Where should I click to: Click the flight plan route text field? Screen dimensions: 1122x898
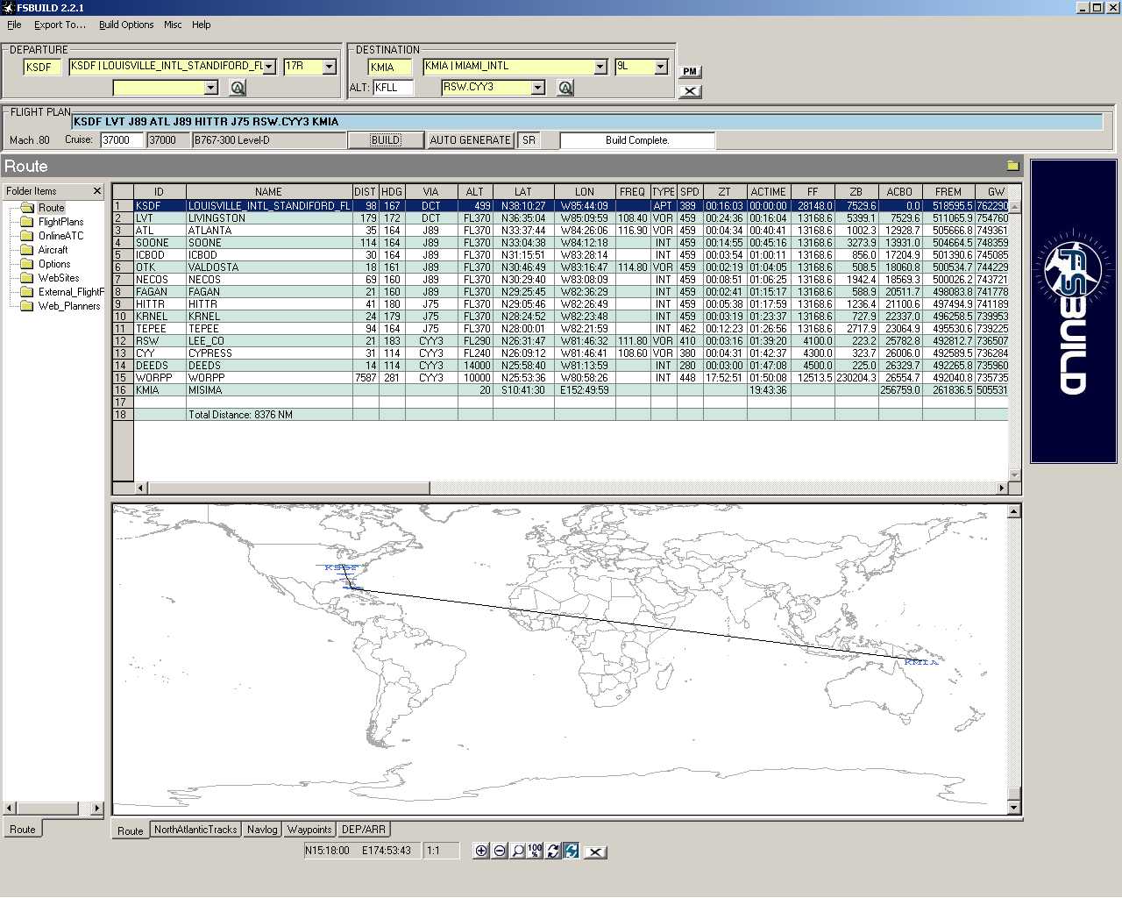point(587,122)
